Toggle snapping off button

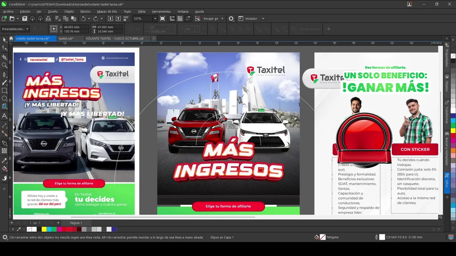click(x=198, y=18)
